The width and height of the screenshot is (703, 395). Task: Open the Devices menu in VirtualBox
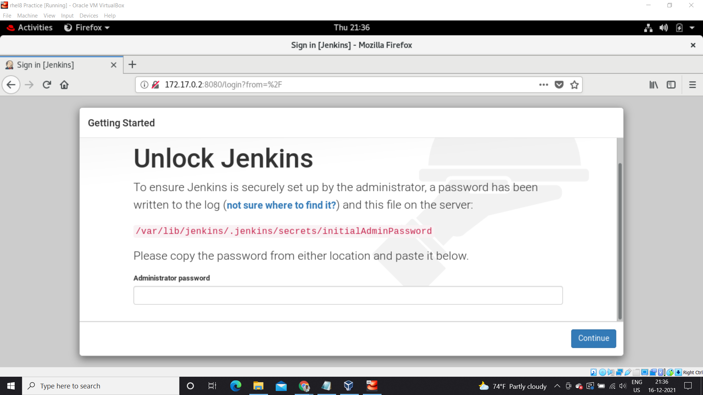(x=89, y=15)
